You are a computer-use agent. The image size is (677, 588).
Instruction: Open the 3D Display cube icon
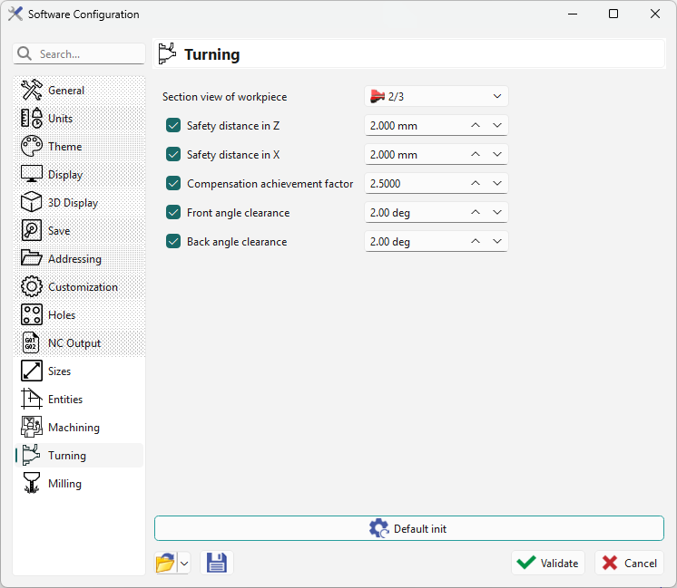(x=32, y=203)
